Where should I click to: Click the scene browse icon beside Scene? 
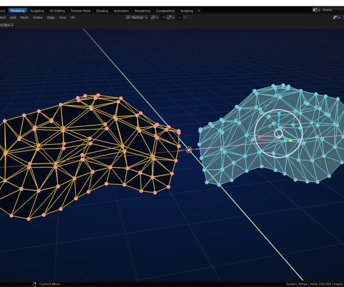[x=316, y=10]
